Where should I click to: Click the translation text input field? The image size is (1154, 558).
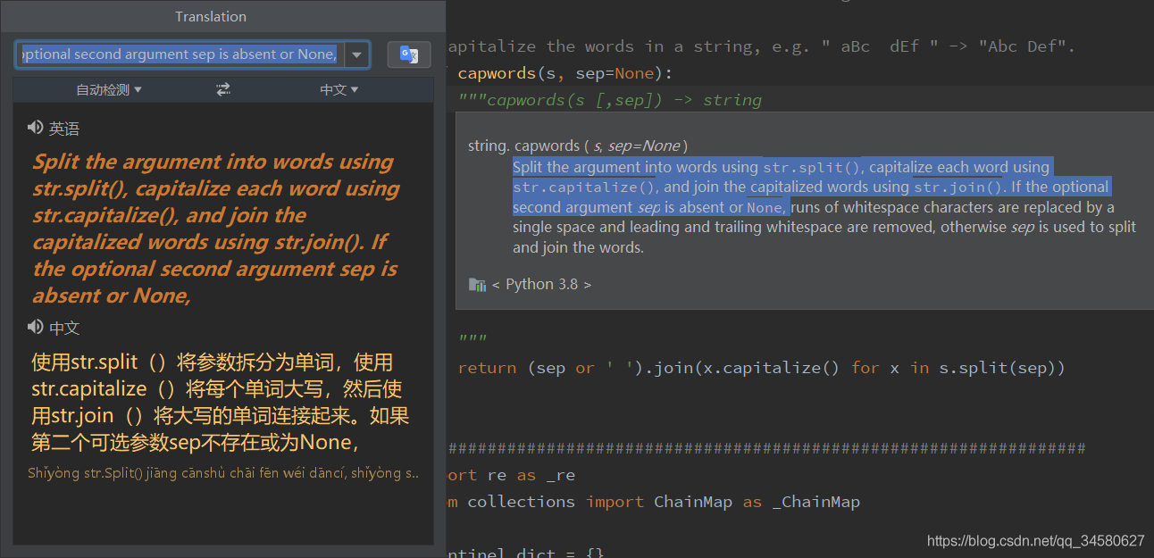click(x=179, y=54)
